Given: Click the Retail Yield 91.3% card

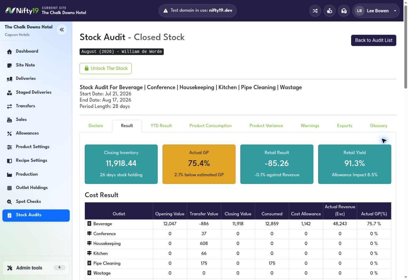Looking at the screenshot, I should pyautogui.click(x=354, y=164).
